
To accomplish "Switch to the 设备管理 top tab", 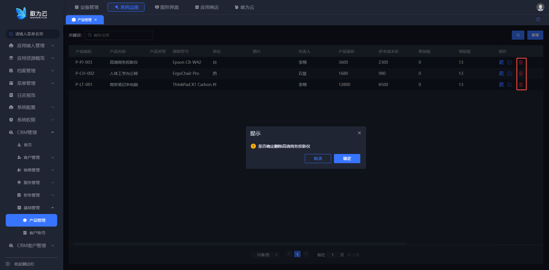I will point(87,7).
